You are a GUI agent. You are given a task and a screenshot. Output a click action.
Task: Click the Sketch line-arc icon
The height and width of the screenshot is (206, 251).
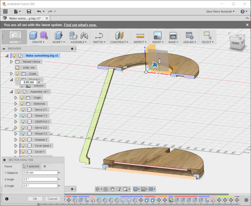tap(99, 36)
